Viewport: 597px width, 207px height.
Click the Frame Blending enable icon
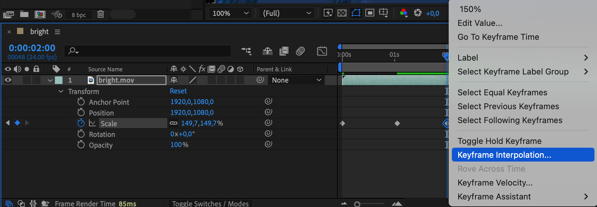284,51
